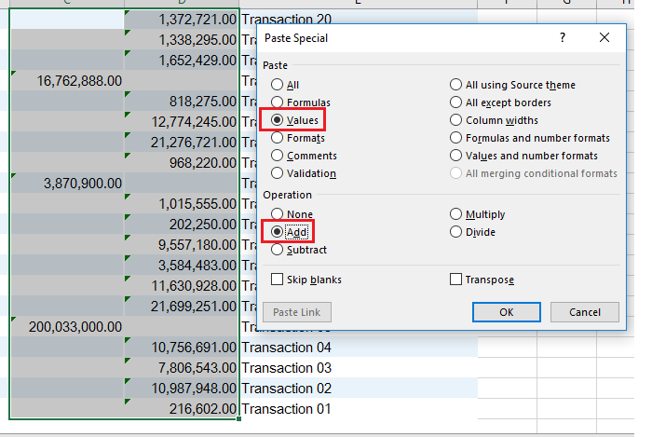Click the dialog help question mark
The image size is (652, 437).
[563, 38]
